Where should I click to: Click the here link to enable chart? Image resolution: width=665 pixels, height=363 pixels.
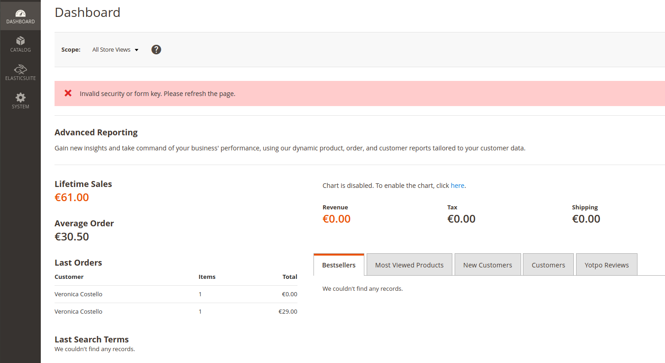(457, 185)
